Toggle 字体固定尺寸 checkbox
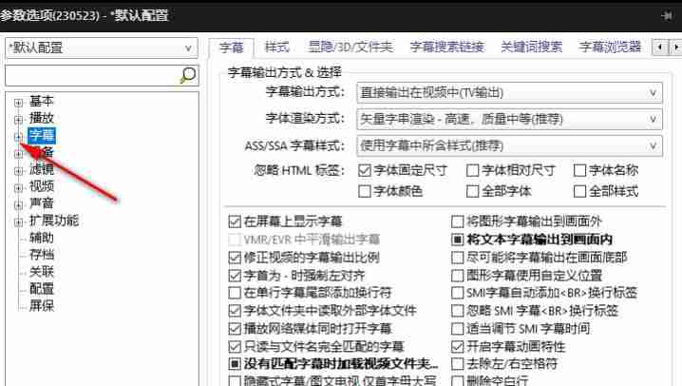This screenshot has height=386, width=682. point(365,170)
